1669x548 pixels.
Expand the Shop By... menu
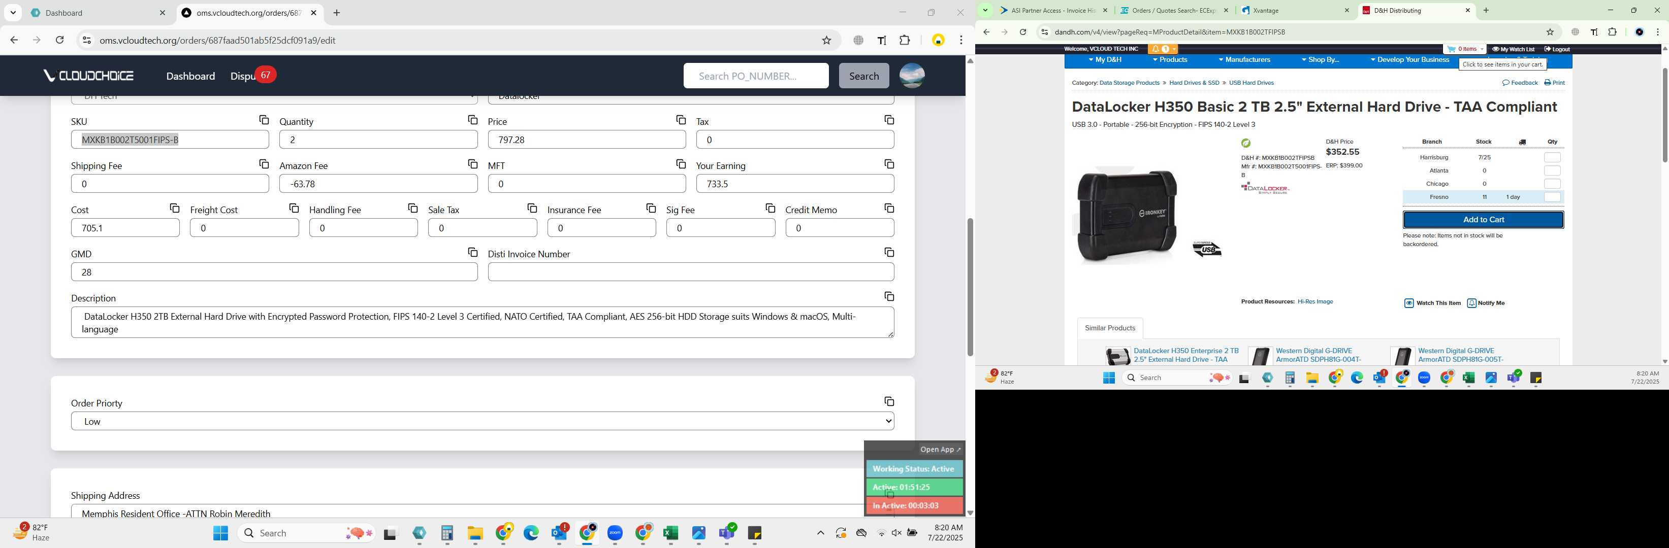[x=1320, y=60]
